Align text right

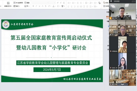[75, 6]
